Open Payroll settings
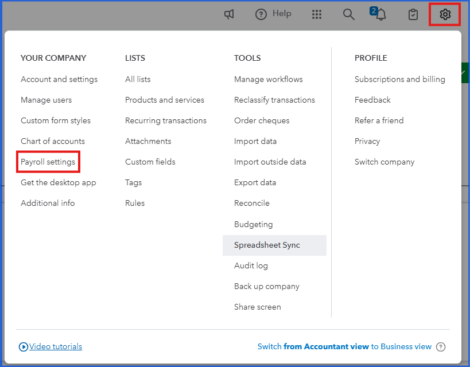470x367 pixels. pyautogui.click(x=48, y=162)
